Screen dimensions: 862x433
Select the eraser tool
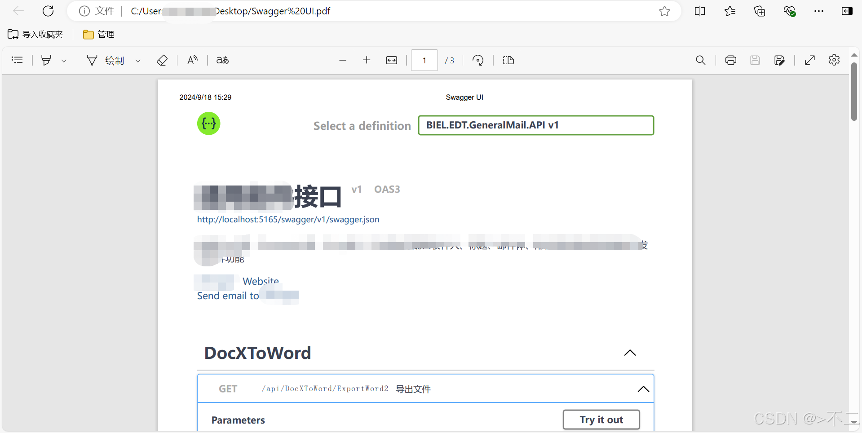(x=162, y=60)
